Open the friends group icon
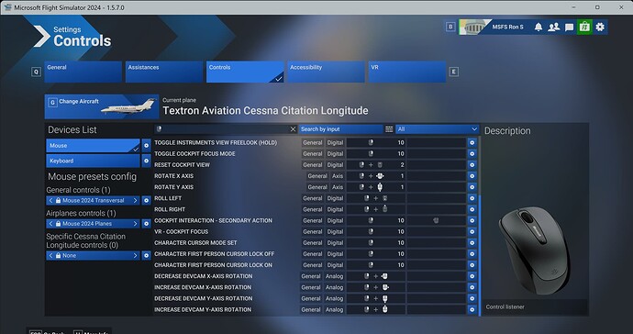The height and width of the screenshot is (334, 633). click(553, 27)
